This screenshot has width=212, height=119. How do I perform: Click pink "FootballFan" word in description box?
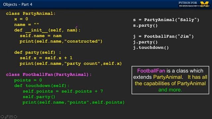(151, 71)
